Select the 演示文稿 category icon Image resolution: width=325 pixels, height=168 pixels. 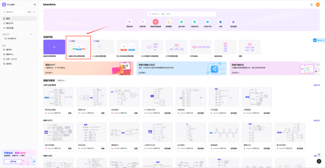pos(182,22)
